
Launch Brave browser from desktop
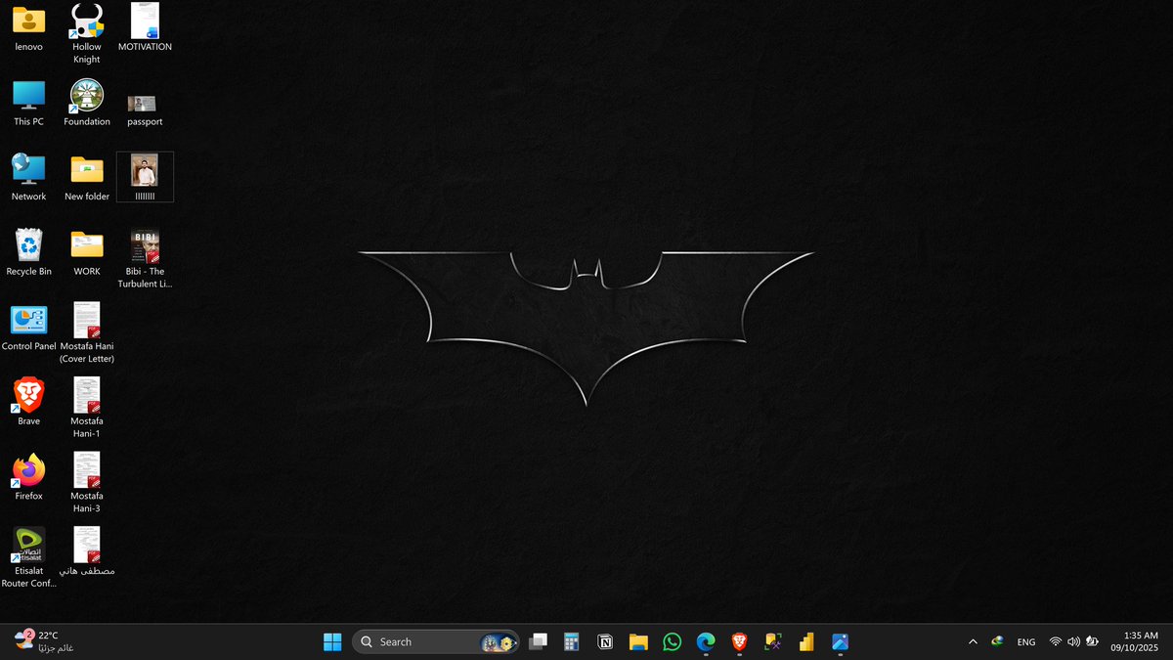pyautogui.click(x=28, y=402)
